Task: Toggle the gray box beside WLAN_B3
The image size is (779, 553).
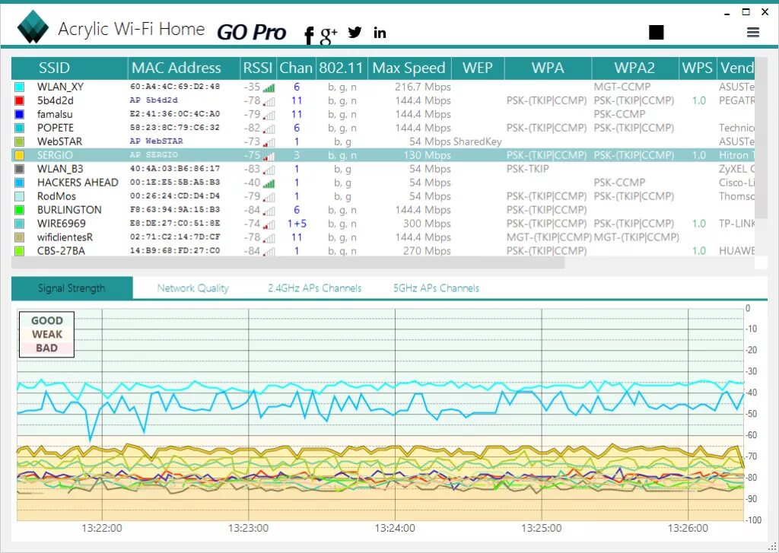Action: click(19, 169)
